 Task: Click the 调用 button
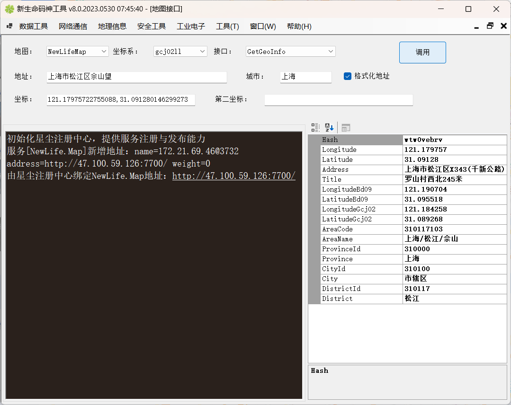coord(422,53)
